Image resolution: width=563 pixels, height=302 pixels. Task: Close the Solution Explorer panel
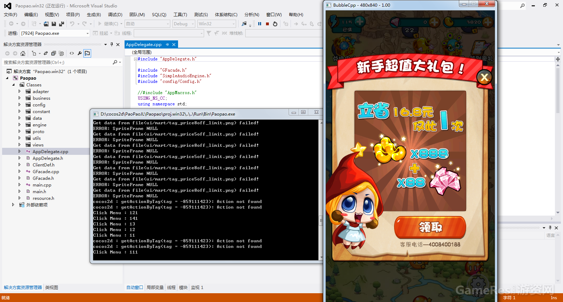(x=118, y=45)
